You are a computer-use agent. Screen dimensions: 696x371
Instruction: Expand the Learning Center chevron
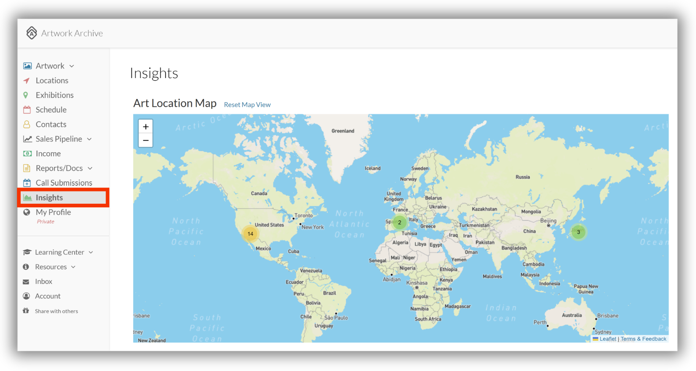click(91, 252)
